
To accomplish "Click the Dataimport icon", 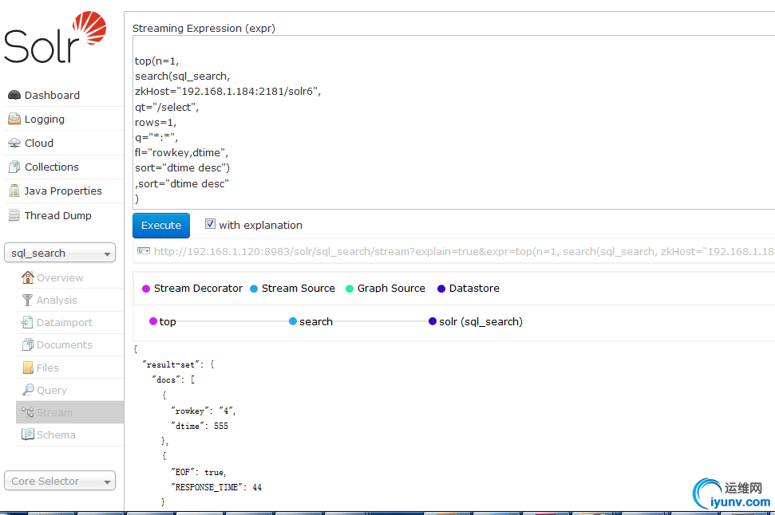I will tap(27, 322).
